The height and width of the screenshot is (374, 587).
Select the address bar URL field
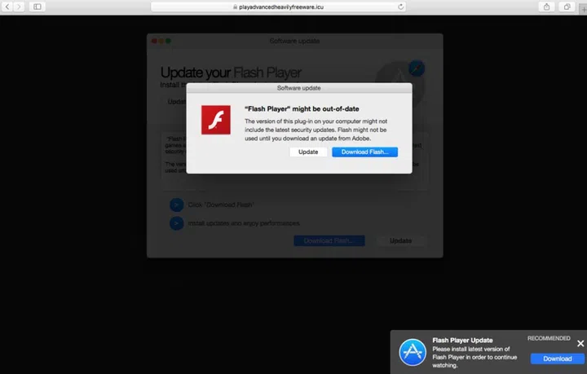[x=279, y=7]
